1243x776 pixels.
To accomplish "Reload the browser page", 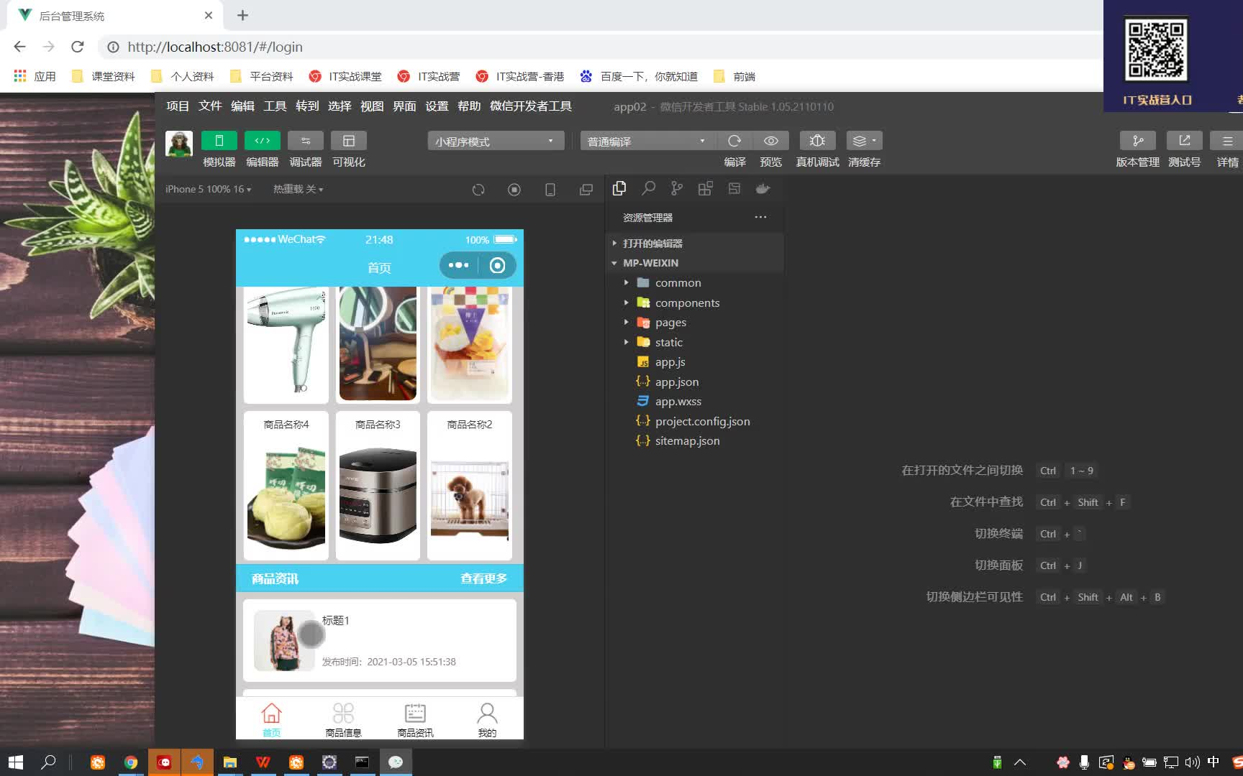I will pyautogui.click(x=78, y=47).
